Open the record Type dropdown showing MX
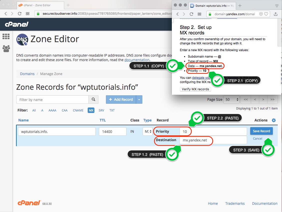The height and width of the screenshot is (212, 282). pyautogui.click(x=147, y=132)
